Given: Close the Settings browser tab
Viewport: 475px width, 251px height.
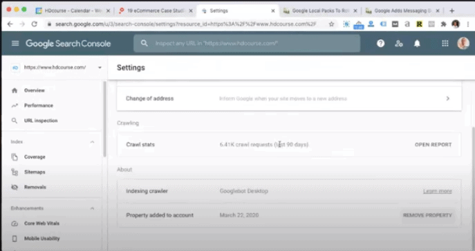Looking at the screenshot, I should click(x=273, y=11).
